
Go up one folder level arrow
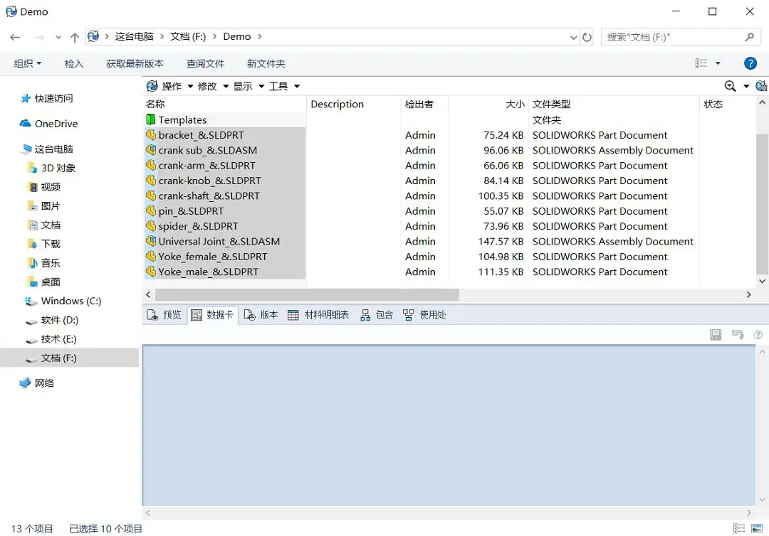point(75,37)
